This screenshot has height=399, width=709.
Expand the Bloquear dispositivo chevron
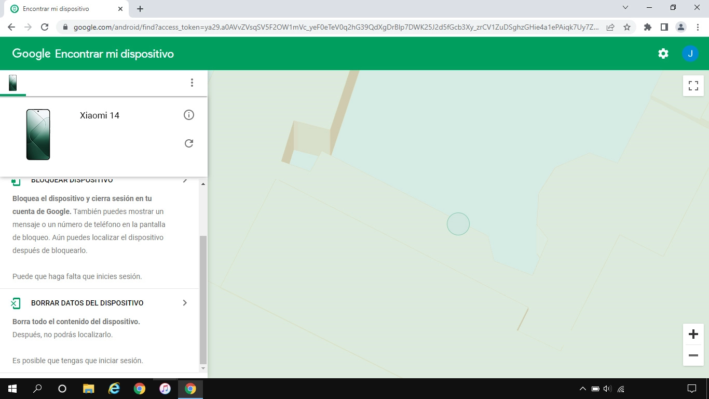point(185,180)
